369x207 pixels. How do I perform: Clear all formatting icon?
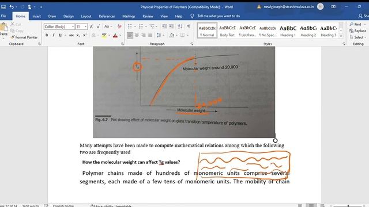pyautogui.click(x=119, y=26)
